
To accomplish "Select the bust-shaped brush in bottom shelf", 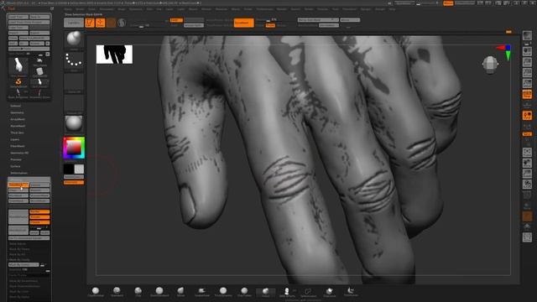I will [287, 292].
